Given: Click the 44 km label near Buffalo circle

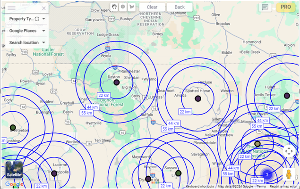Looking at the screenshot, I should pyautogui.click(x=173, y=123).
